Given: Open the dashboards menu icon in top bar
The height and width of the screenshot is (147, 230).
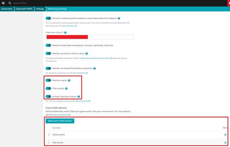Looking at the screenshot, I should (x=3, y=3).
